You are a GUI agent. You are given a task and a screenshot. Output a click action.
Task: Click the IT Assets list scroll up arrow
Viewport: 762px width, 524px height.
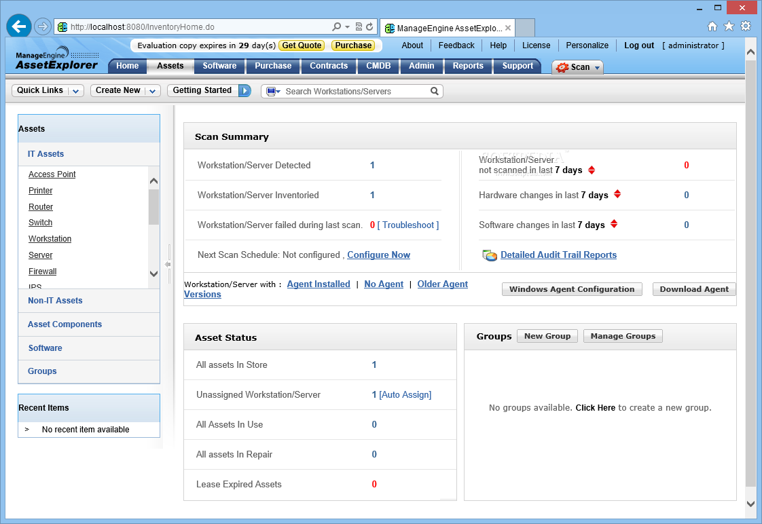pyautogui.click(x=153, y=181)
